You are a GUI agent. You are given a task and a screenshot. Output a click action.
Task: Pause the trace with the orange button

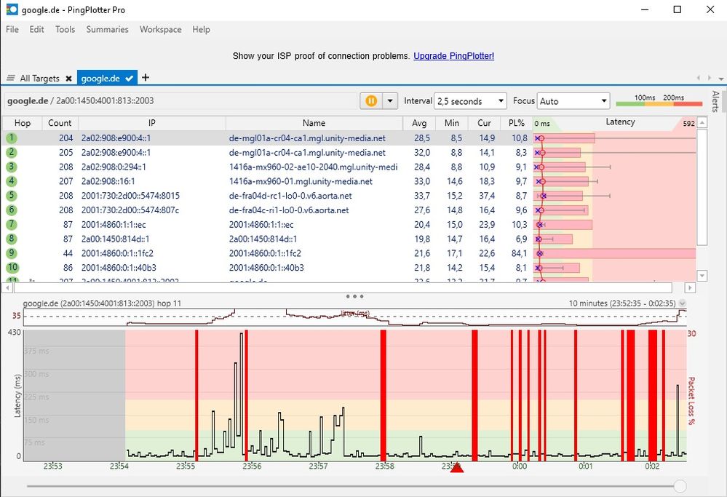pyautogui.click(x=371, y=101)
